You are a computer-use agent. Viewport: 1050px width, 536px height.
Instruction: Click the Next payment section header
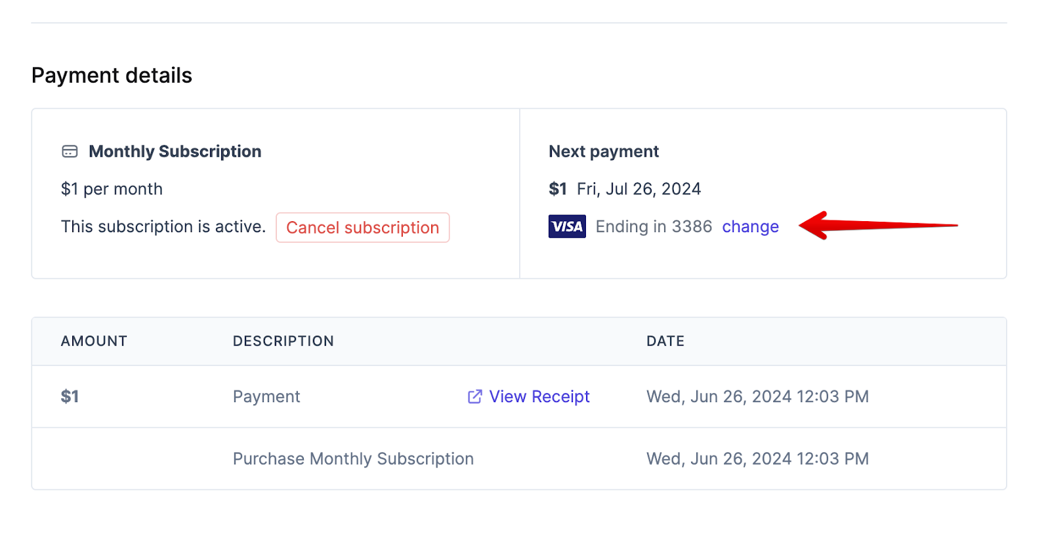coord(603,151)
